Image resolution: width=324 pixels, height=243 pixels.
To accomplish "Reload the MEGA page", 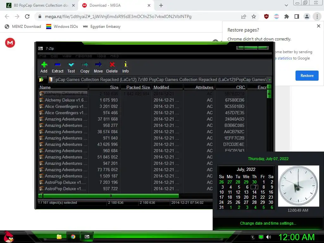I will 27,16.
